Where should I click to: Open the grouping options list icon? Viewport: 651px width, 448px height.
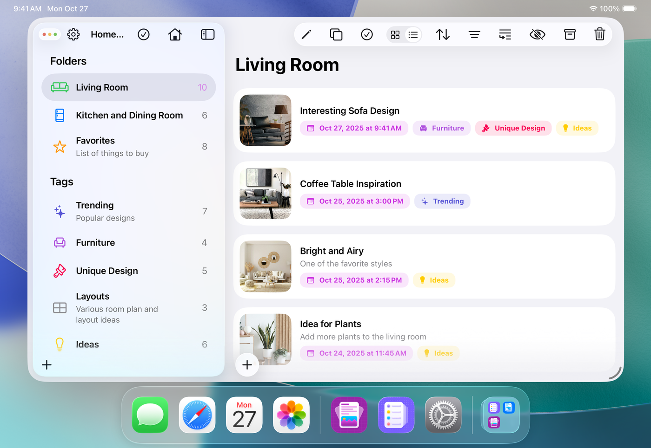pyautogui.click(x=505, y=34)
